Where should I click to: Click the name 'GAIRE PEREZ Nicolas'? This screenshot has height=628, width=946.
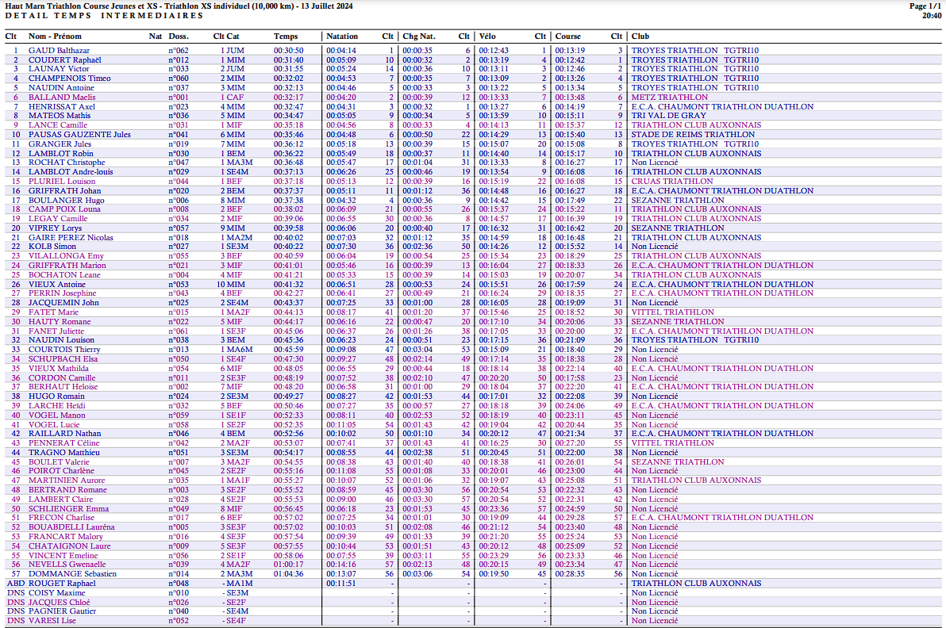pos(71,237)
